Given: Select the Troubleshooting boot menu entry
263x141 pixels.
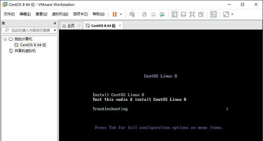Looking at the screenshot, I should [x=110, y=109].
